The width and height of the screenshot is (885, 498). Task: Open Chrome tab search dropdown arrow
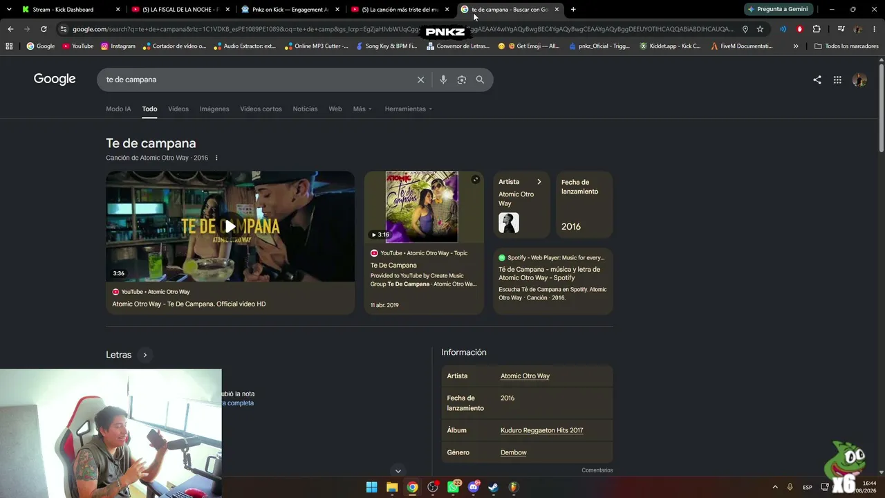[x=9, y=10]
